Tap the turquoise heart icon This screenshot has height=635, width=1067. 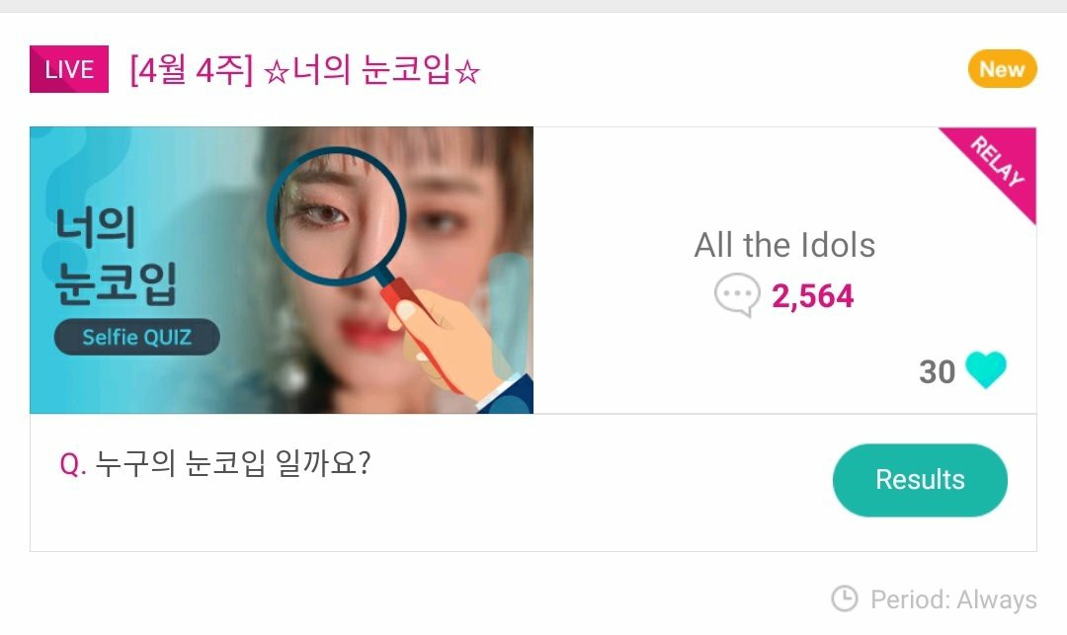pos(985,370)
